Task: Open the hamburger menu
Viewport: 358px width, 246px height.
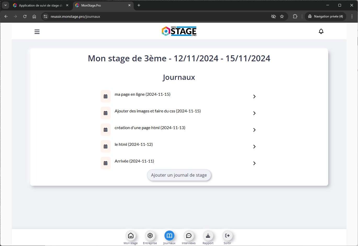Action: pos(37,32)
